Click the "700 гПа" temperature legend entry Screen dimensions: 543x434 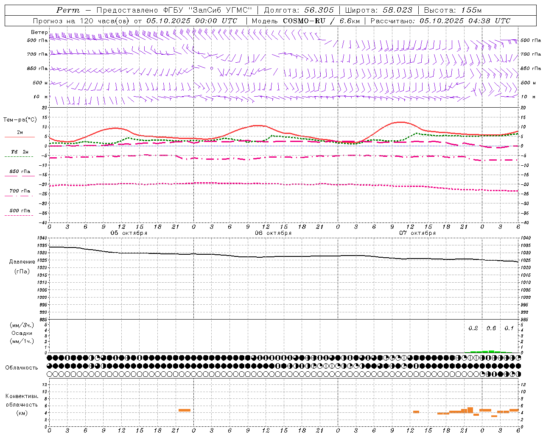click(x=20, y=191)
